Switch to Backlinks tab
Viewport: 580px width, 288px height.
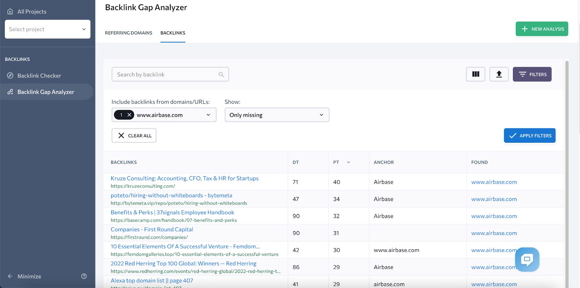173,33
